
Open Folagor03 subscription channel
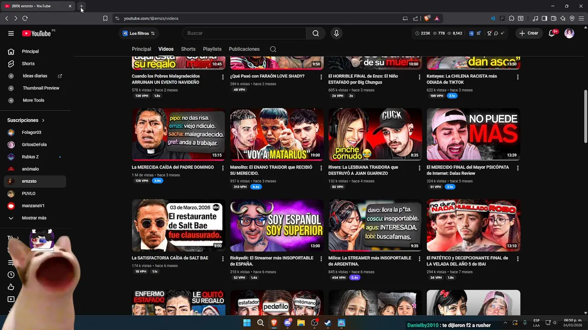pyautogui.click(x=35, y=132)
